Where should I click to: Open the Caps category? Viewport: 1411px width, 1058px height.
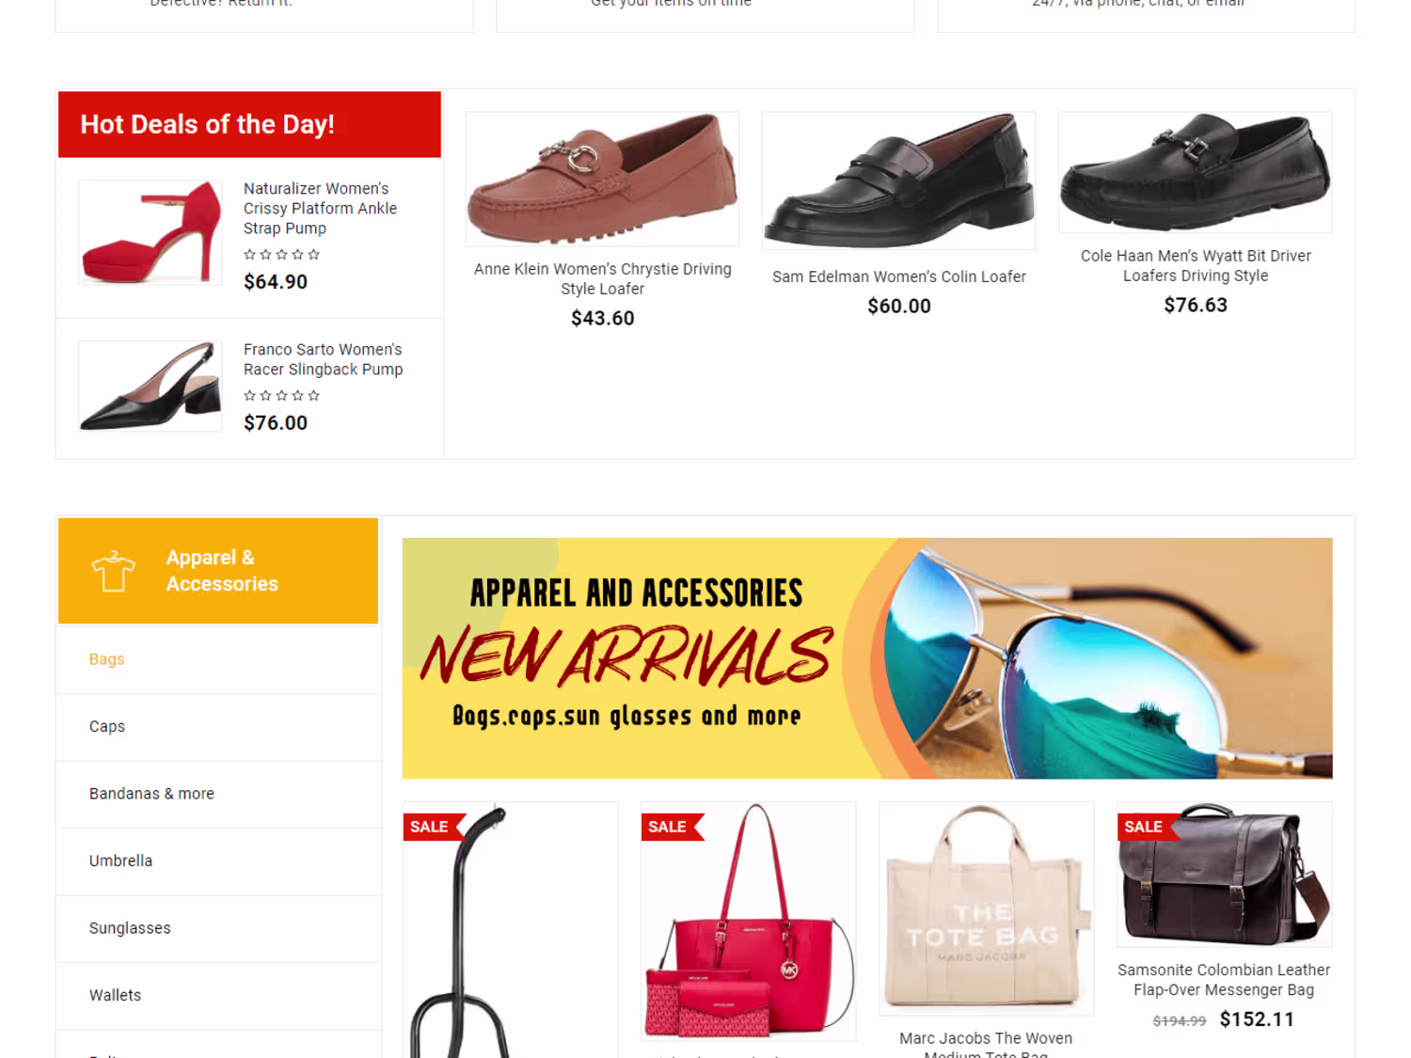click(x=107, y=727)
